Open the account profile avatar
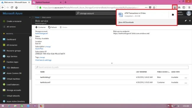The width and height of the screenshot is (192, 108). (x=189, y=13)
